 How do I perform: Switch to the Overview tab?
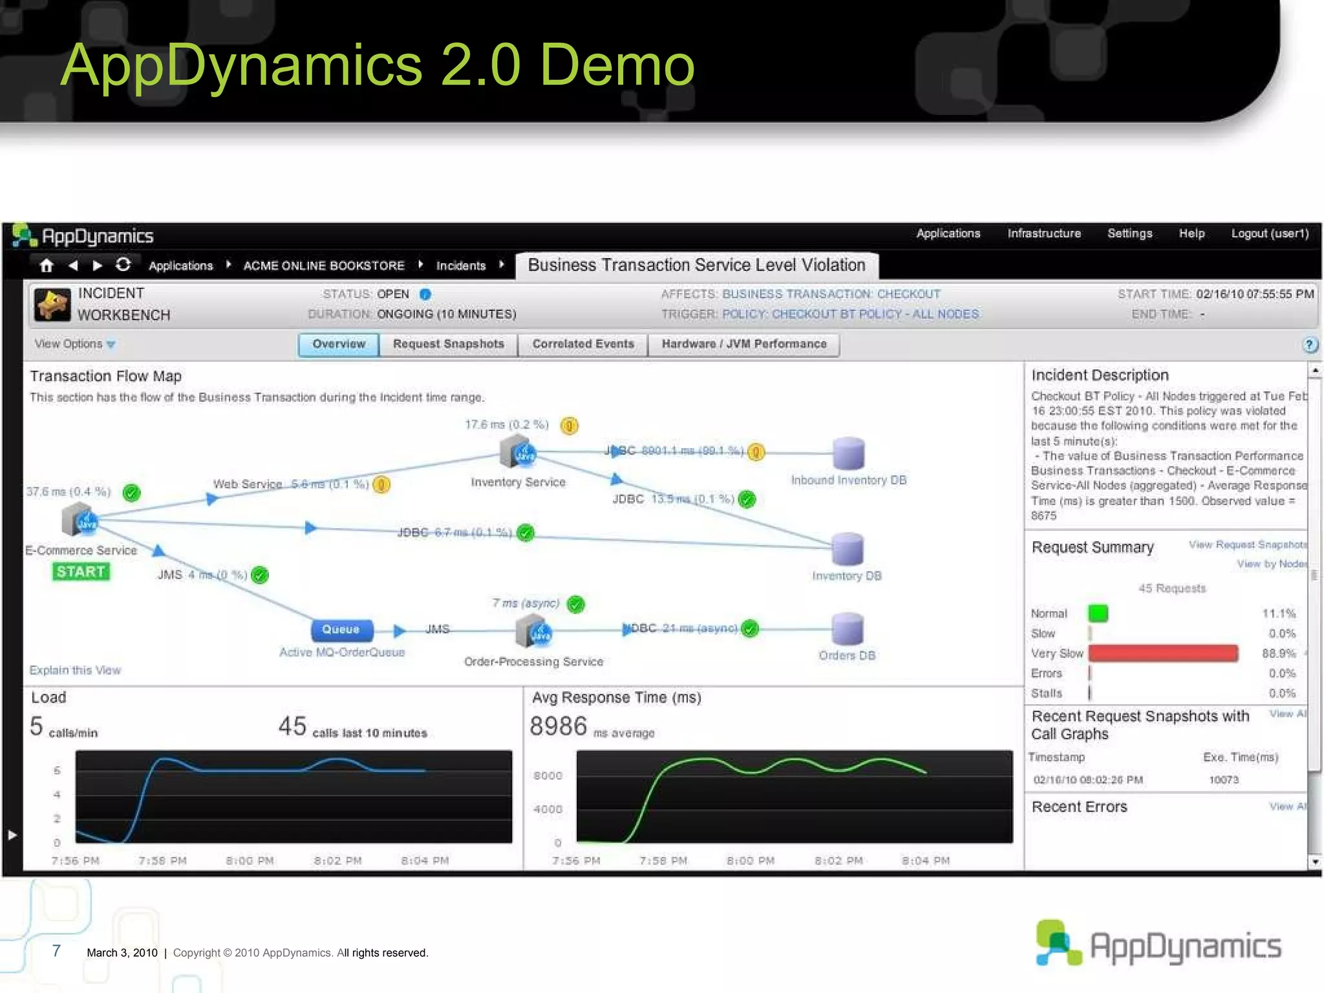pyautogui.click(x=339, y=345)
